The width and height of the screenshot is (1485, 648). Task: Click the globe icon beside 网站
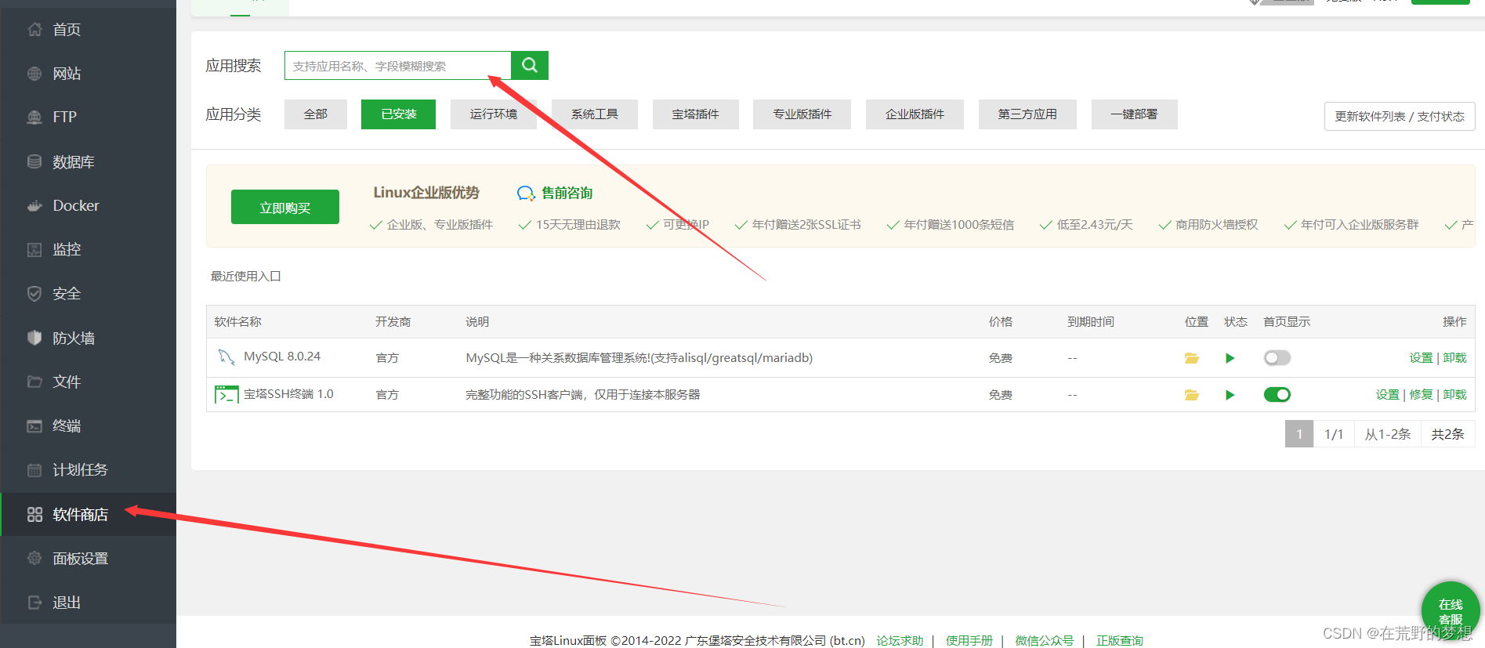[x=34, y=74]
